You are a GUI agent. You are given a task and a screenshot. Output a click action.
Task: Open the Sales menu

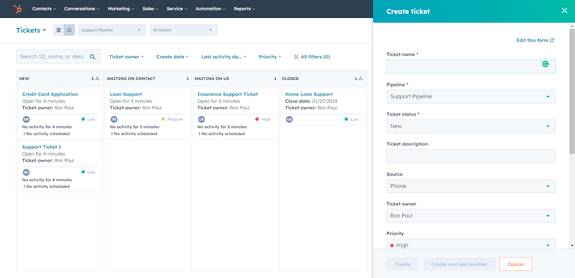150,9
